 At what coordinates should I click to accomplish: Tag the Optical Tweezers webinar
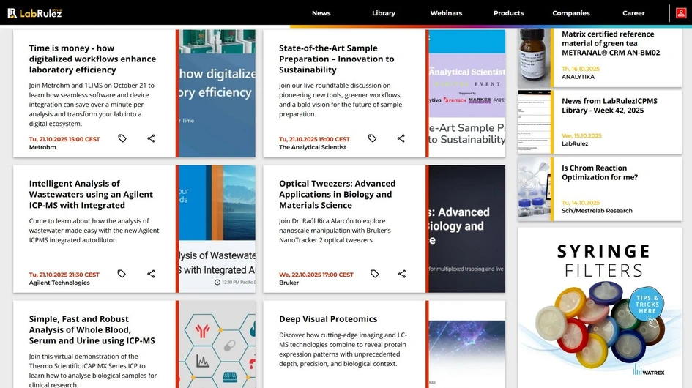[375, 274]
